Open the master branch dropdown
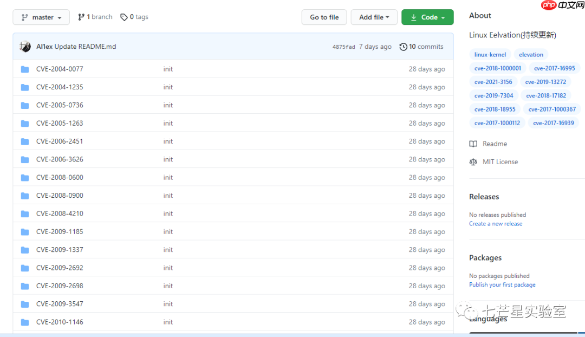585x337 pixels. (x=41, y=17)
